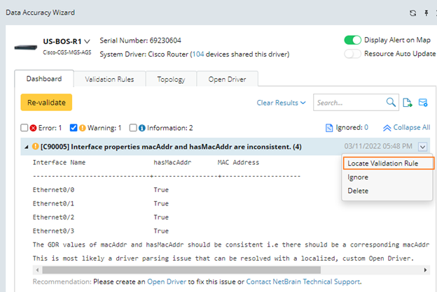This screenshot has width=437, height=292.
Task: Click the Ethernet0/2 interface row
Action: [100, 217]
